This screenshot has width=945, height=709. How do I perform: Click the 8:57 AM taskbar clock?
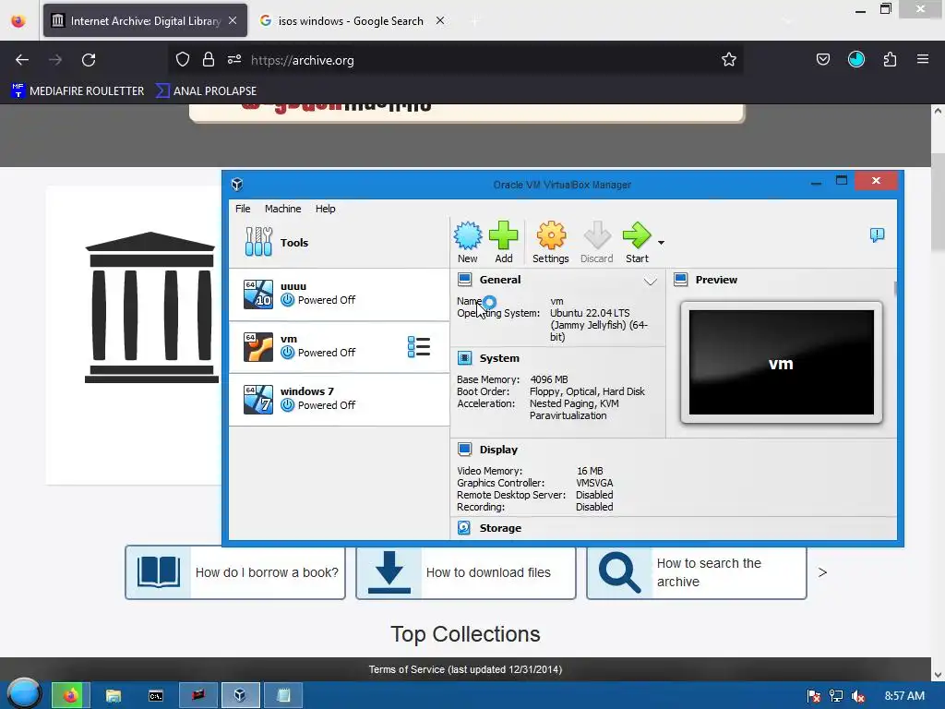(x=904, y=696)
